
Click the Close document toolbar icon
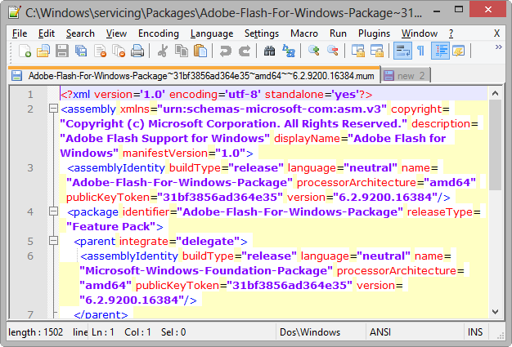(x=100, y=51)
